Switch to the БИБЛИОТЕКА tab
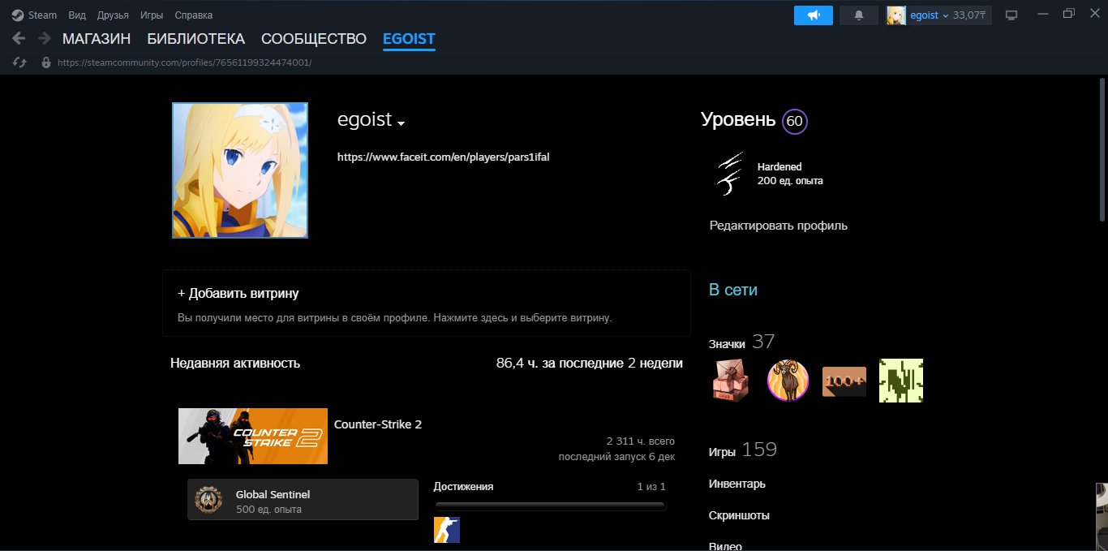 tap(195, 39)
